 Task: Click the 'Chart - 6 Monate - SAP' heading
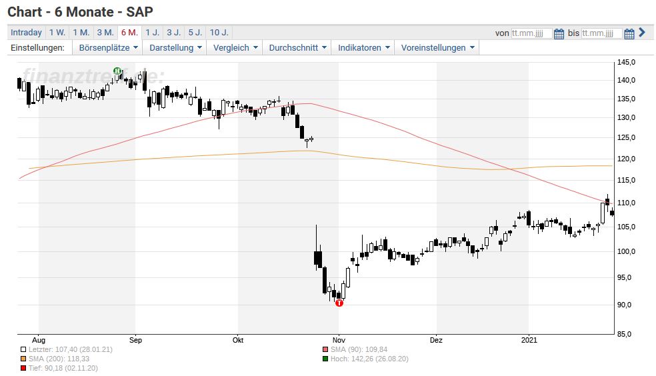click(x=80, y=12)
